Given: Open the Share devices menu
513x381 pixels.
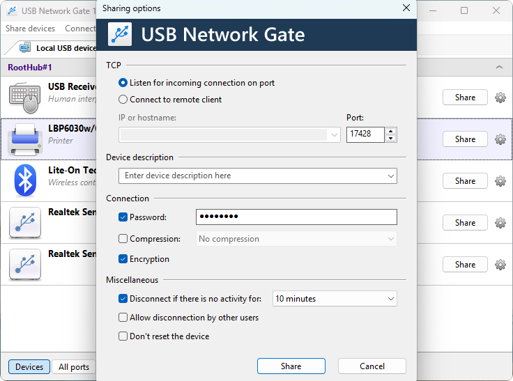Looking at the screenshot, I should pos(30,29).
